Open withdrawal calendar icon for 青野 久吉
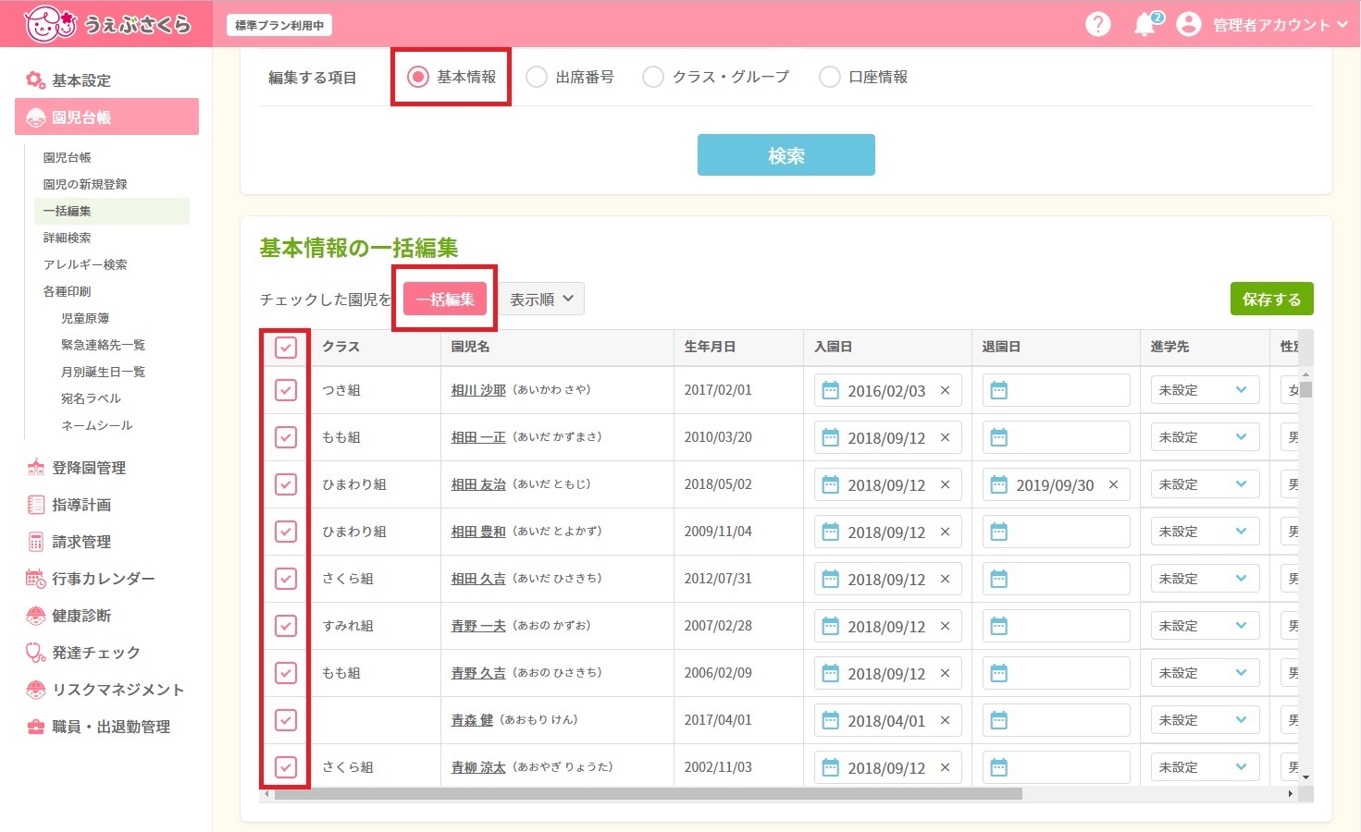This screenshot has width=1361, height=832. [x=998, y=673]
